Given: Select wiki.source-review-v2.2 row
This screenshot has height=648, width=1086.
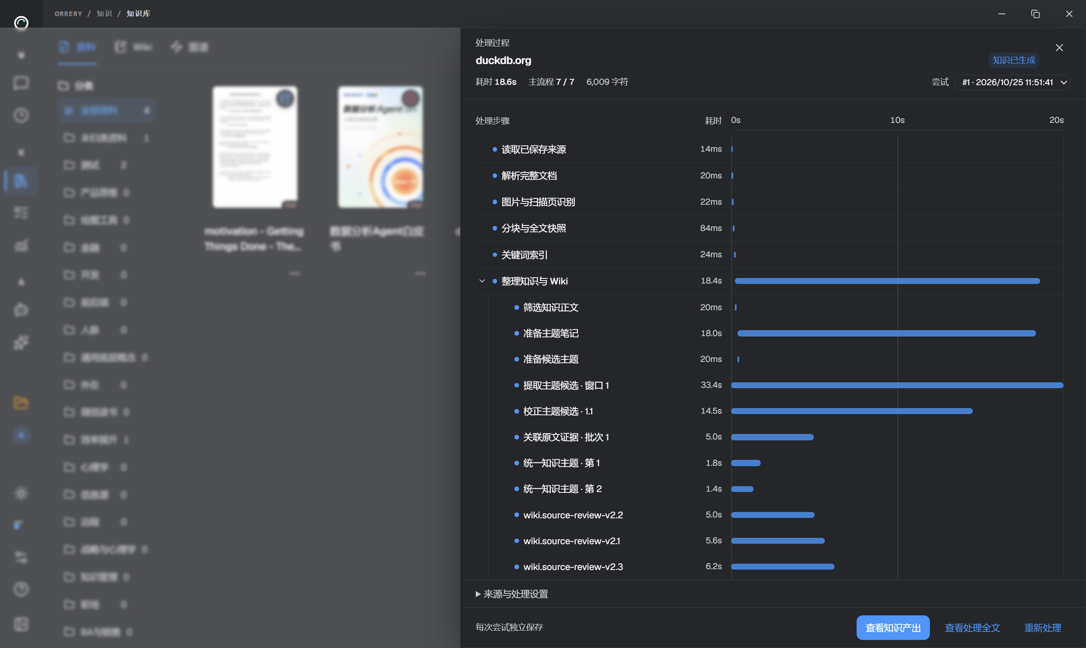Looking at the screenshot, I should (776, 515).
